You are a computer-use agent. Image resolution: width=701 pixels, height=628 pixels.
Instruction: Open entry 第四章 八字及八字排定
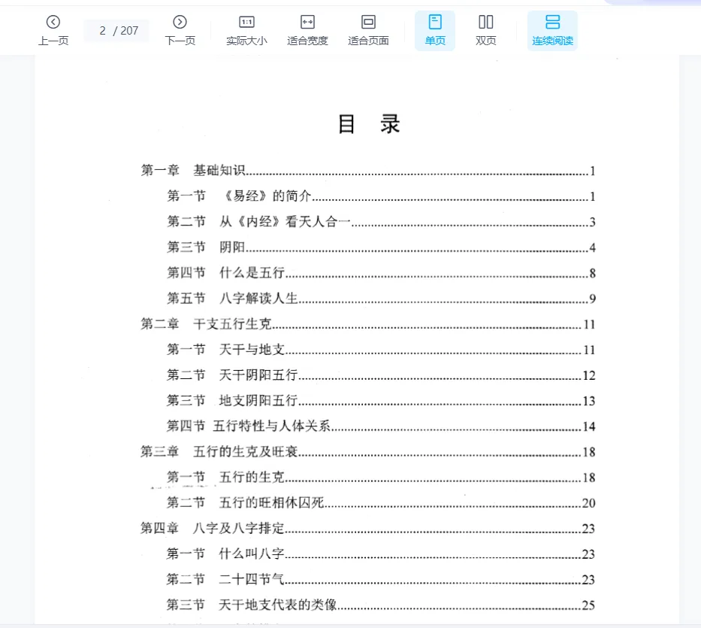coord(368,528)
